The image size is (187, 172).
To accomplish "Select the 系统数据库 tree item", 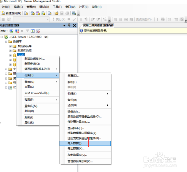I will pyautogui.click(x=25, y=46).
